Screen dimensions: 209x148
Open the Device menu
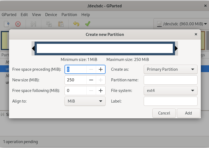pos(51,15)
